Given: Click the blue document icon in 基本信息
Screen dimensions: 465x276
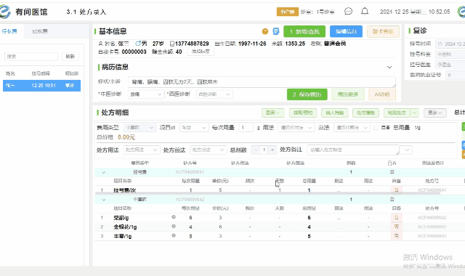Looking at the screenshot, I should [276, 31].
